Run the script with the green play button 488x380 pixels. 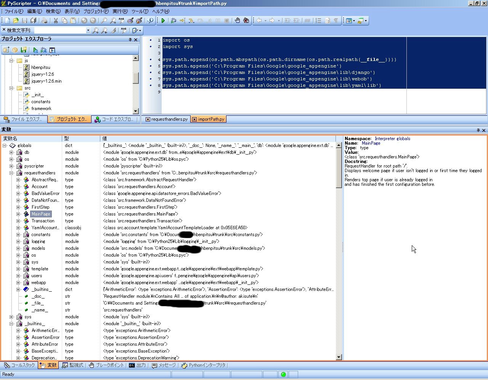click(x=163, y=21)
